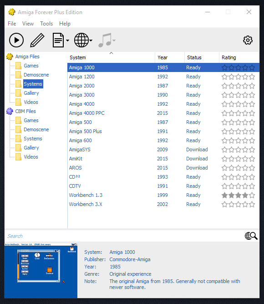Screen dimensions: 264x304
Task: Select the Amiga Files root node
Action: tap(27, 57)
